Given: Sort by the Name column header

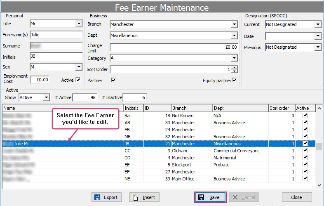Looking at the screenshot, I should [63, 108].
